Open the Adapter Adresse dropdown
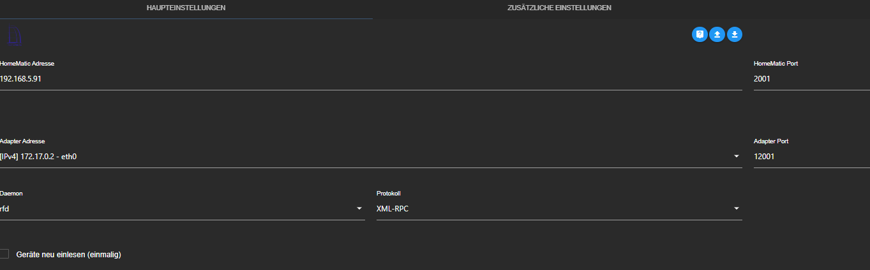This screenshot has height=270, width=870. 736,156
